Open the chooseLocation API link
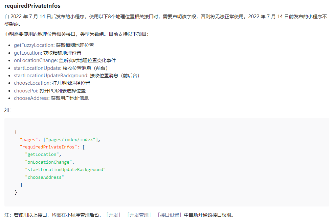The height and width of the screenshot is (221, 333). [32, 83]
